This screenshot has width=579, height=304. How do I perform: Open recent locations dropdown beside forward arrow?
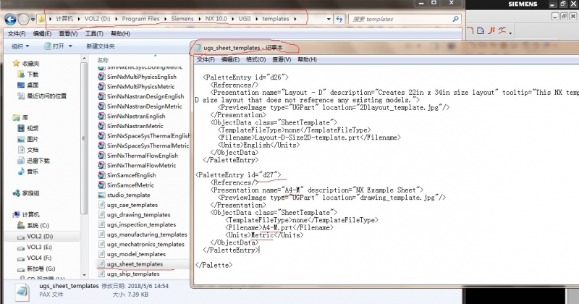point(33,20)
